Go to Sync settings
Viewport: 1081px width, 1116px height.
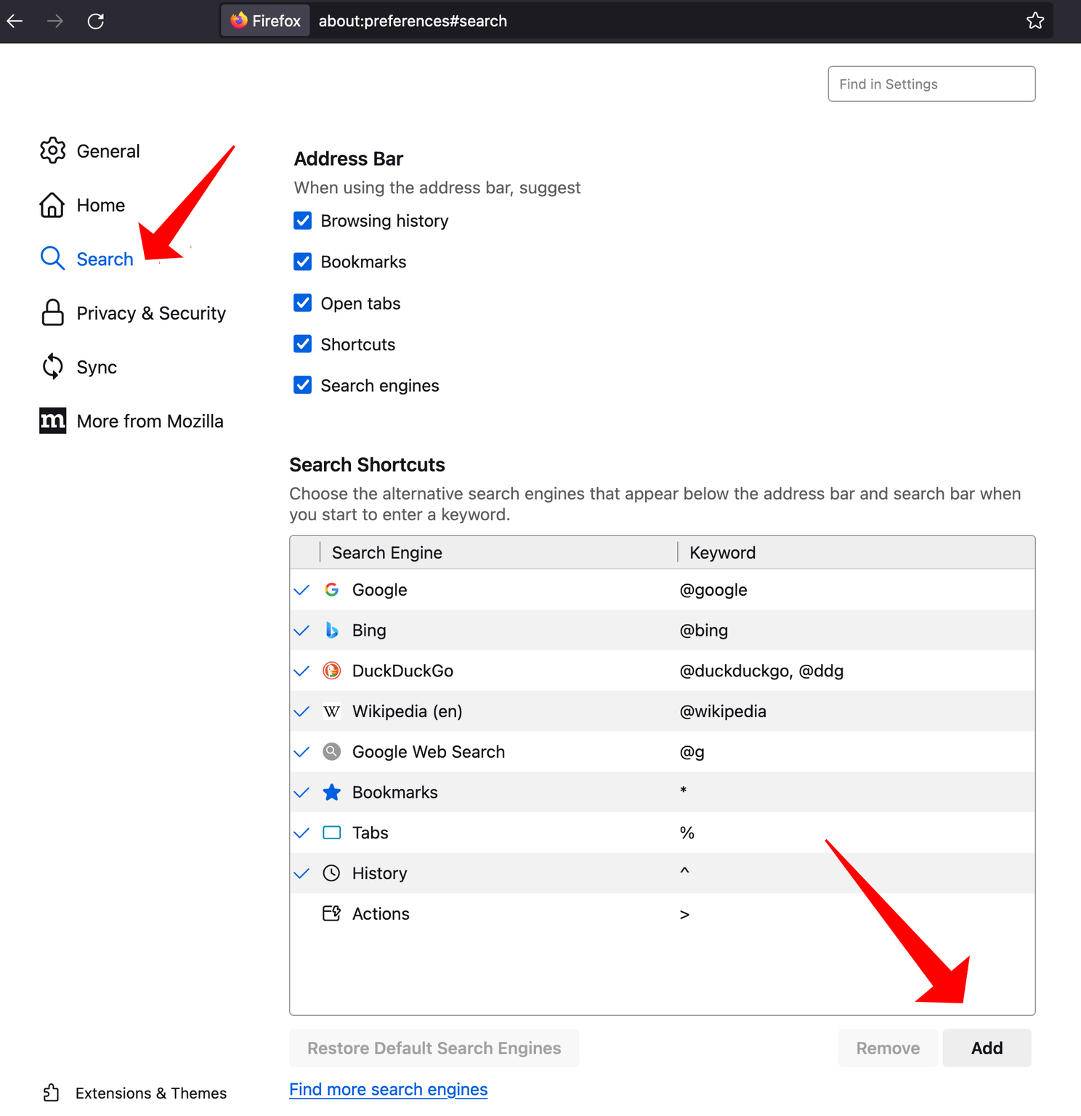click(97, 367)
